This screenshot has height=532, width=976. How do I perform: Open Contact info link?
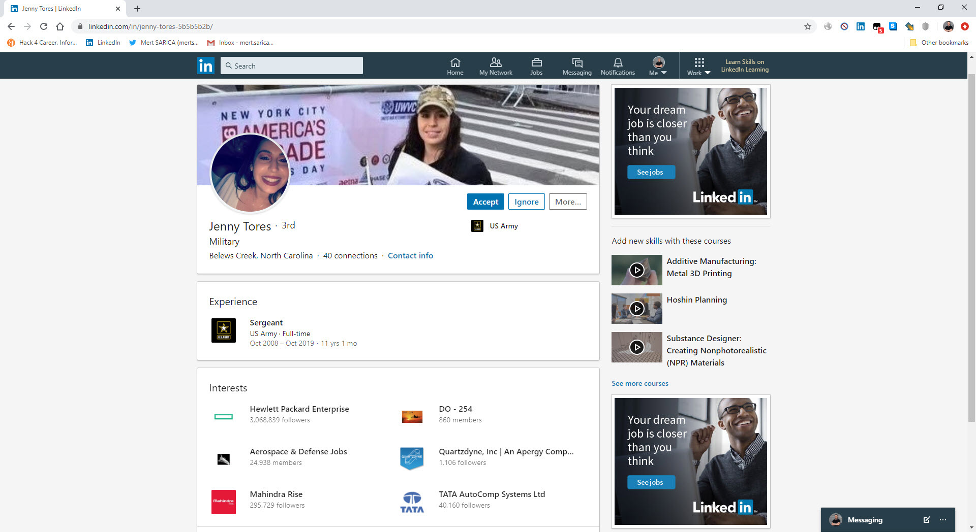pyautogui.click(x=410, y=255)
